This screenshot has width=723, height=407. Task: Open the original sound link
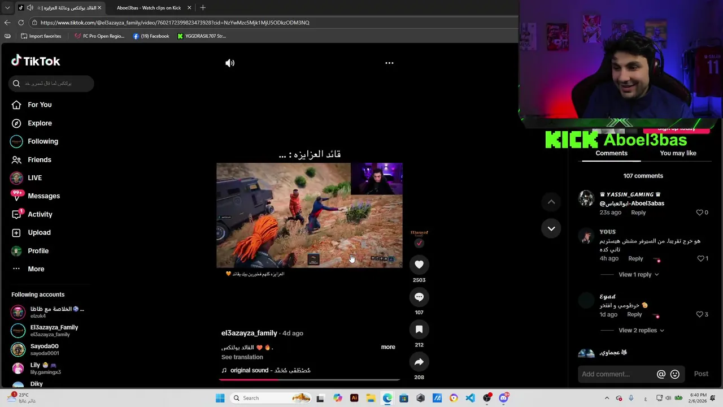click(266, 370)
